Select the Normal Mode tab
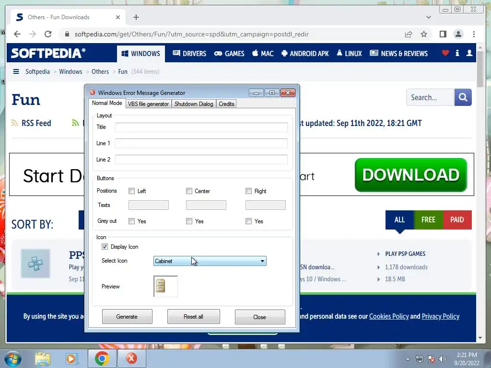The height and width of the screenshot is (368, 491). coord(107,103)
